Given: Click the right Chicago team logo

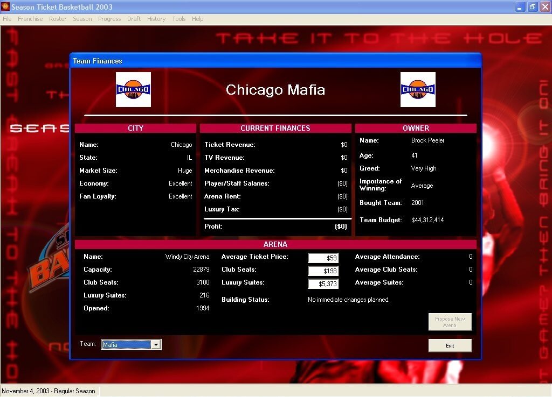Looking at the screenshot, I should coord(418,90).
